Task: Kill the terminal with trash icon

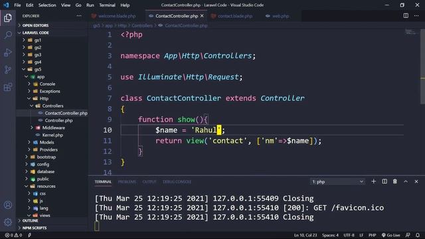Action: pyautogui.click(x=395, y=181)
